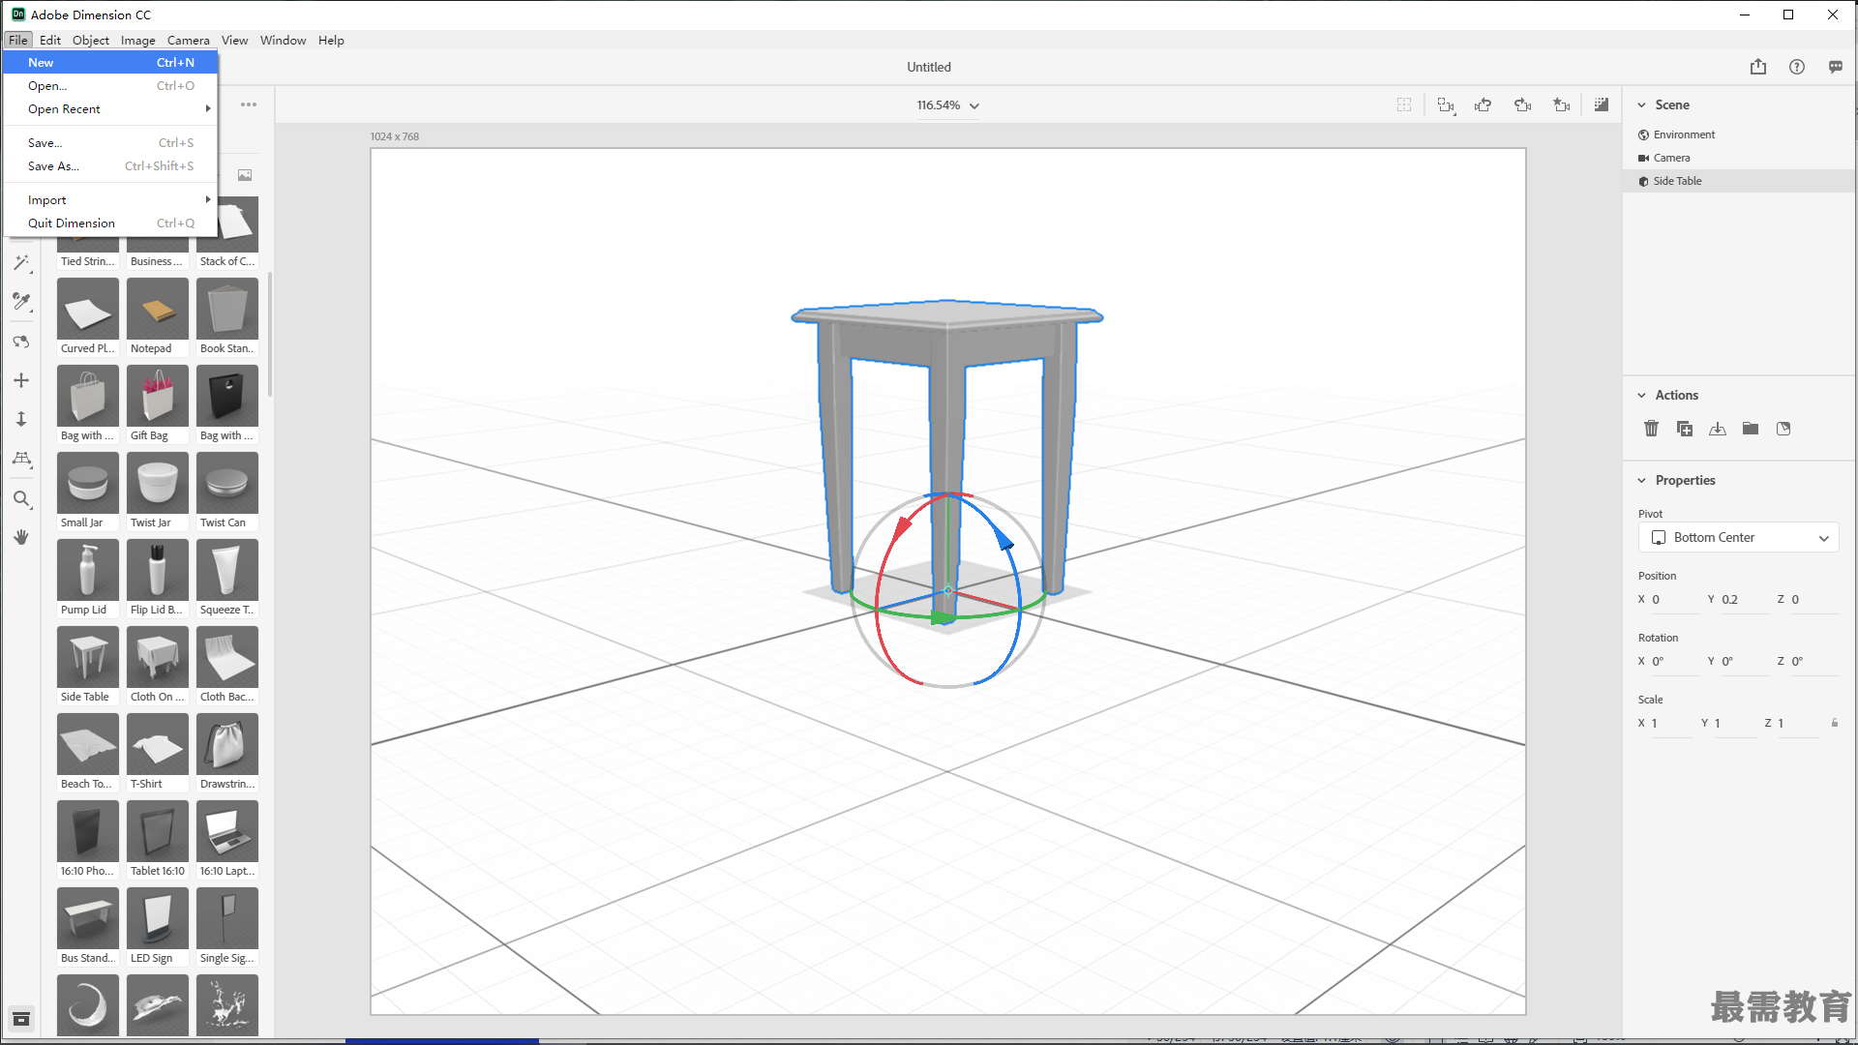The image size is (1858, 1045).
Task: Click the Position X value field
Action: (x=1674, y=600)
